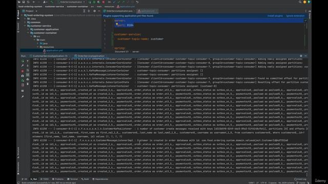Click the Undo rollback arrow icon
Viewport: 328px width, 184px height.
pos(137,2)
